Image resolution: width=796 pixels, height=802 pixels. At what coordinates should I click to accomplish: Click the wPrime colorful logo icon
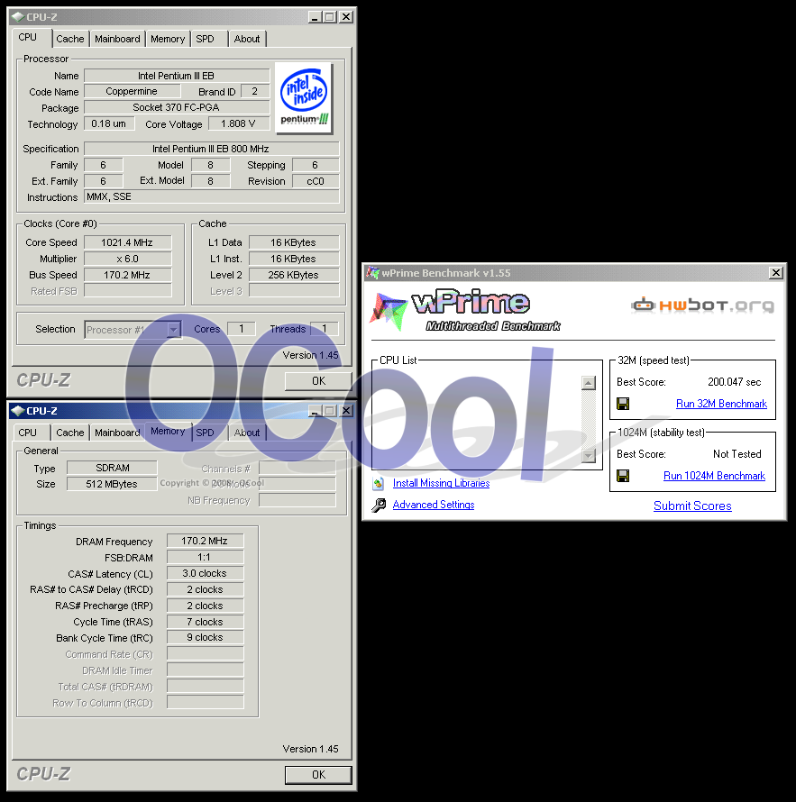pyautogui.click(x=388, y=311)
